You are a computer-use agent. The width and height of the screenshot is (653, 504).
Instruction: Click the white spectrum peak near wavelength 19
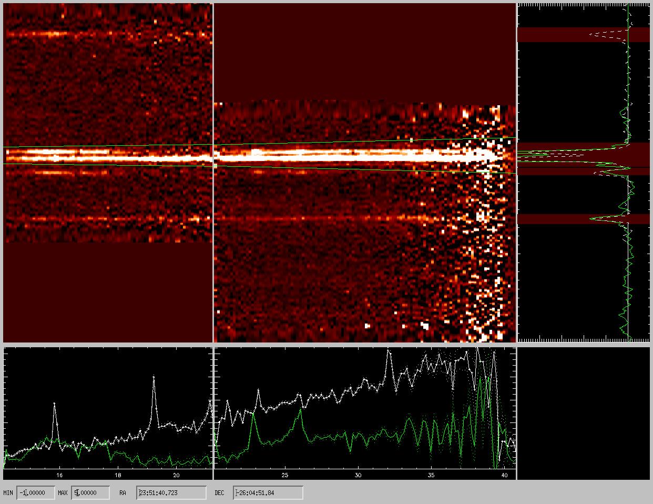(154, 377)
